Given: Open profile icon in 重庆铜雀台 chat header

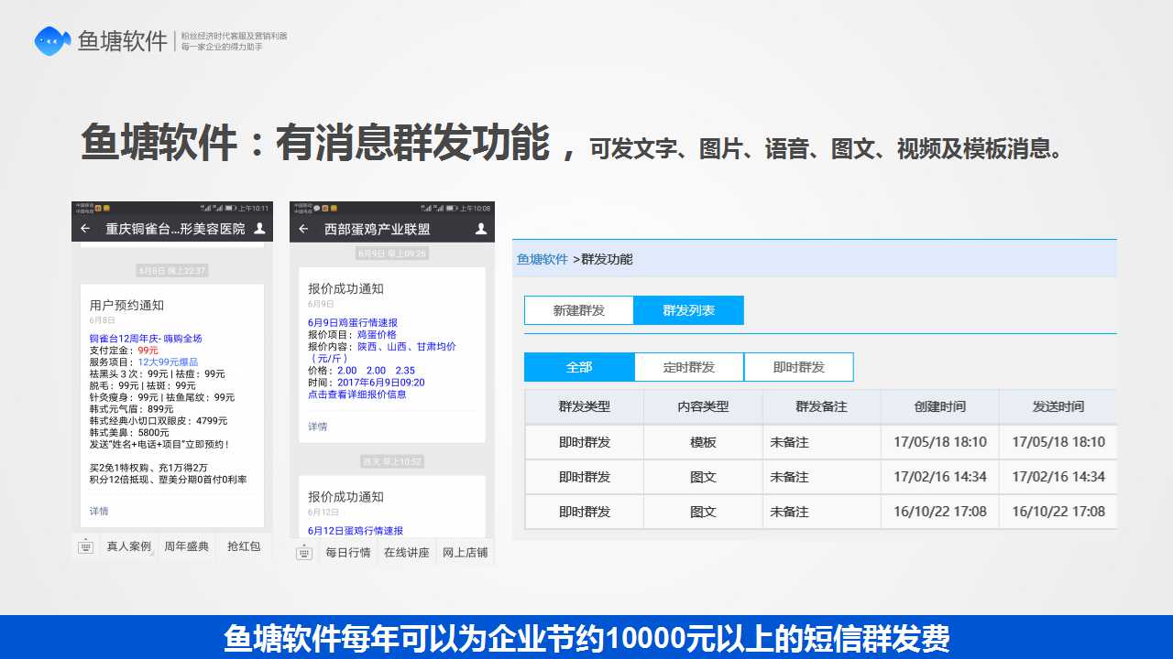Looking at the screenshot, I should tap(260, 229).
